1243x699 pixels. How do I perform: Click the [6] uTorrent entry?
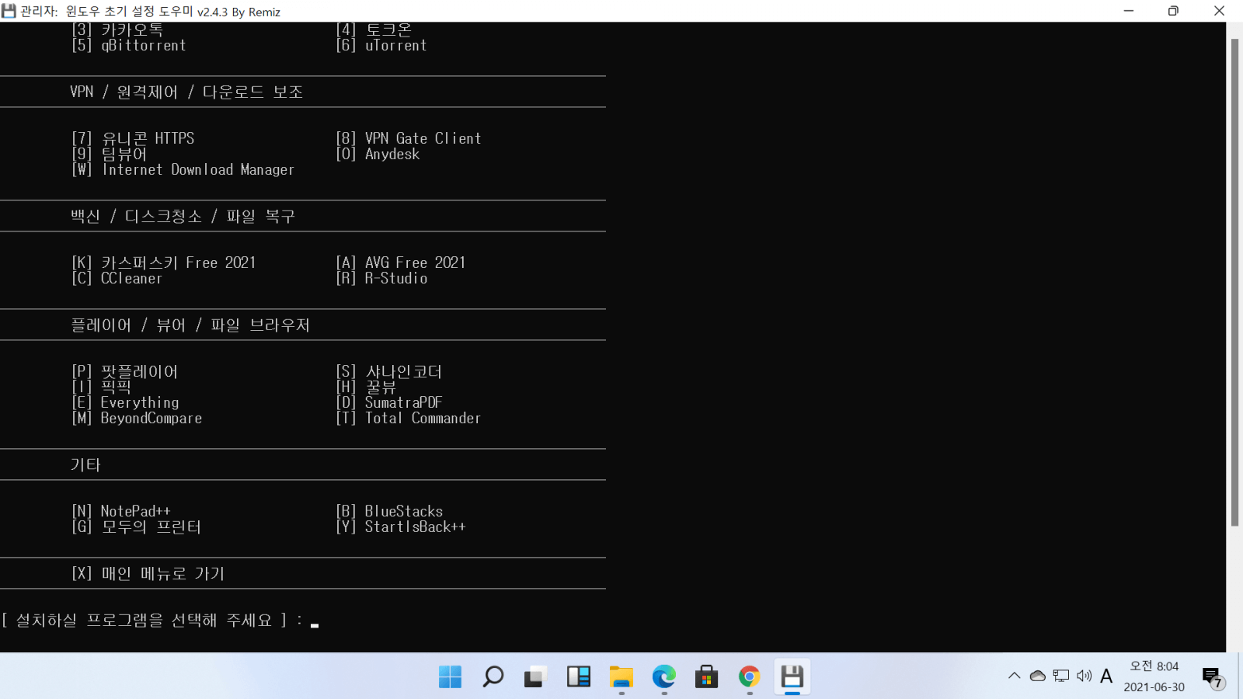point(381,45)
